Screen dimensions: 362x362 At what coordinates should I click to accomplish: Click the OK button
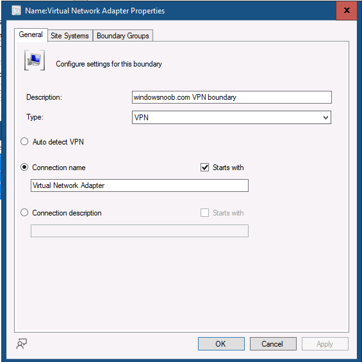[221, 343]
